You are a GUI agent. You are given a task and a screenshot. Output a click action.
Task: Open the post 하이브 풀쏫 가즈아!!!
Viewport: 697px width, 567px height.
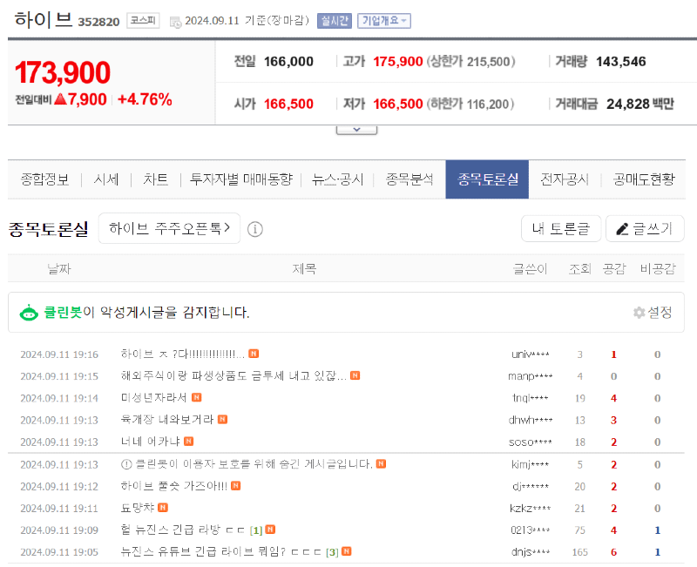point(173,486)
